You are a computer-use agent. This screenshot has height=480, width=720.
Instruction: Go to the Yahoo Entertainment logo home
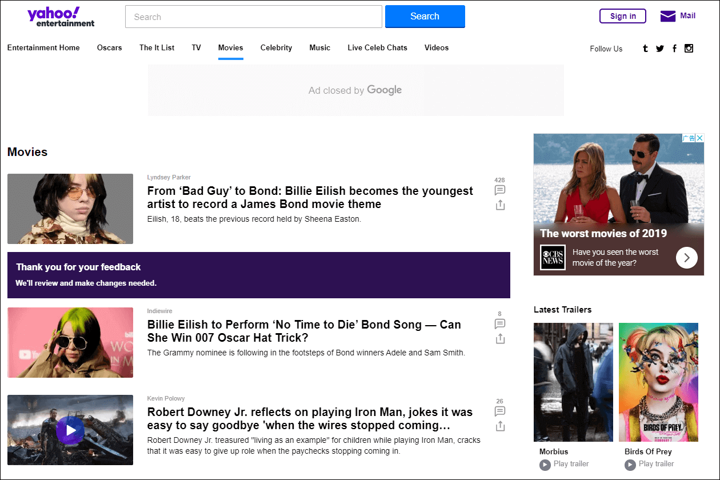click(61, 17)
